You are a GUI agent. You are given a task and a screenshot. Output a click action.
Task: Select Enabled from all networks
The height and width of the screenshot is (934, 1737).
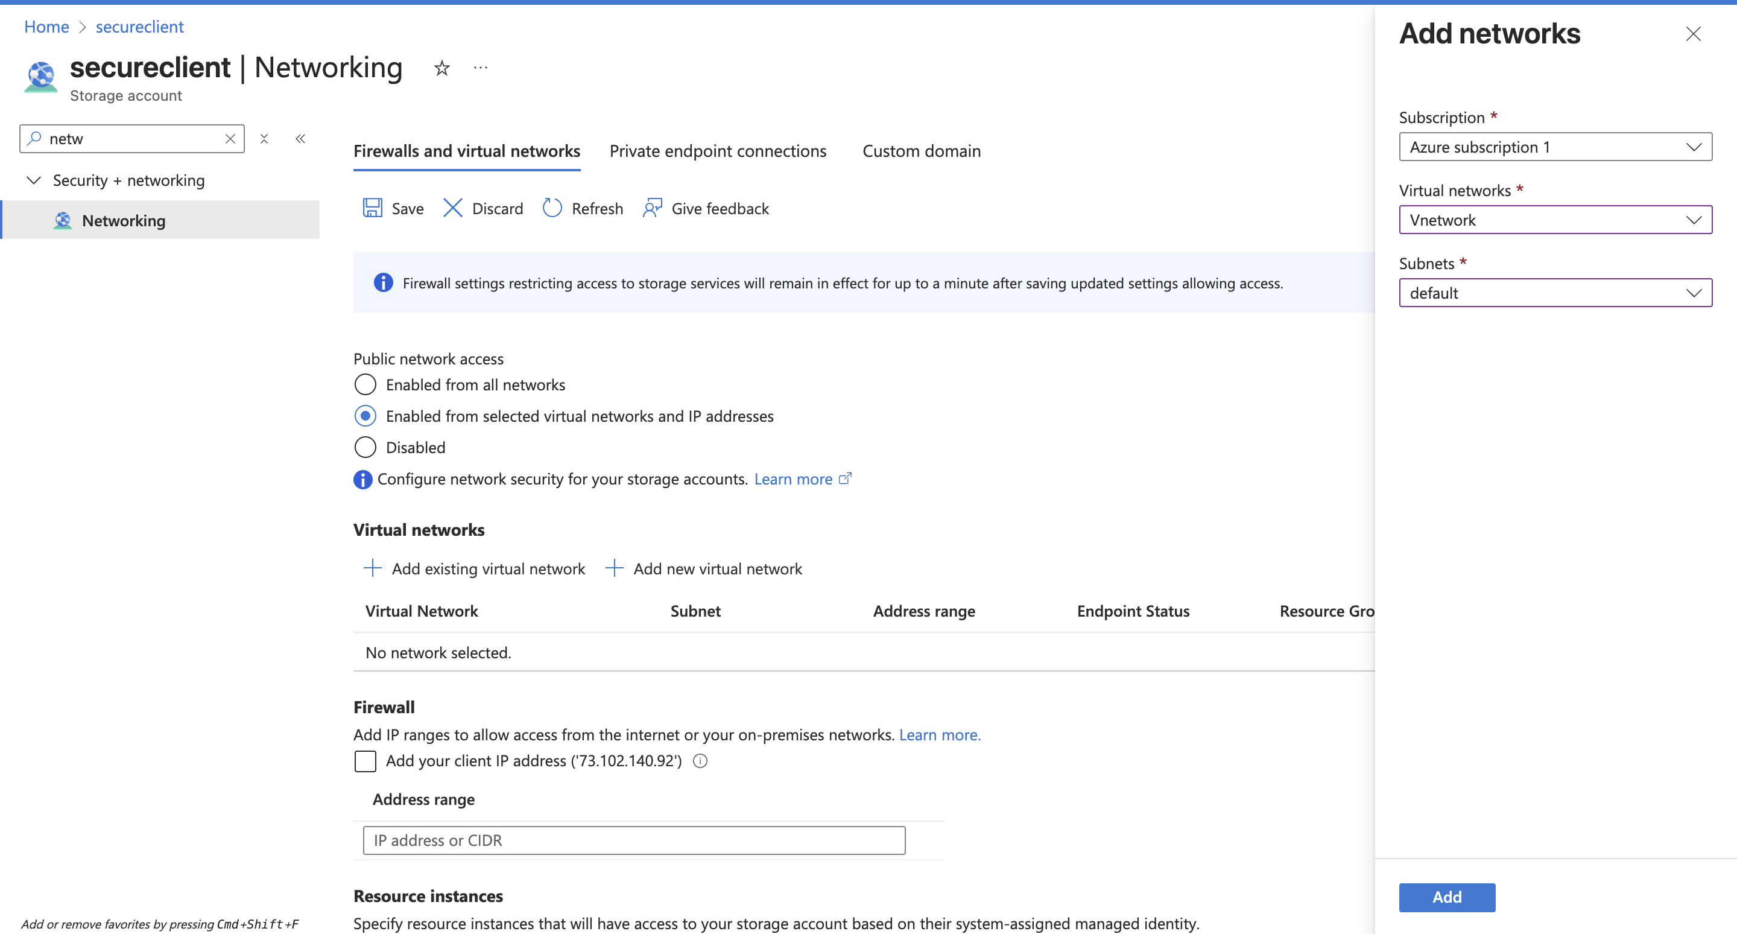(365, 384)
